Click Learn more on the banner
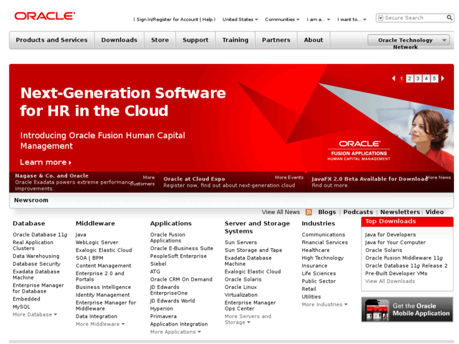The height and width of the screenshot is (344, 459). point(45,162)
